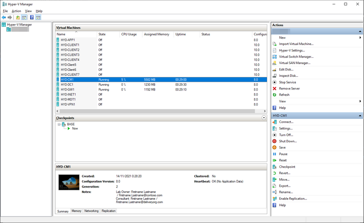This screenshot has width=364, height=223.
Task: Sort by Status column header
Action: pyautogui.click(x=226, y=34)
